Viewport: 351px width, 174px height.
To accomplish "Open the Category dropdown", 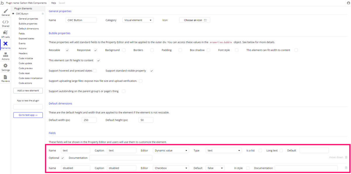I will (x=138, y=20).
